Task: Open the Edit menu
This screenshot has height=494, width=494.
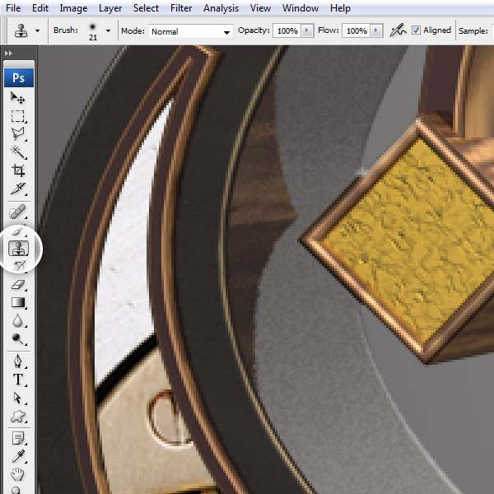Action: coord(40,8)
